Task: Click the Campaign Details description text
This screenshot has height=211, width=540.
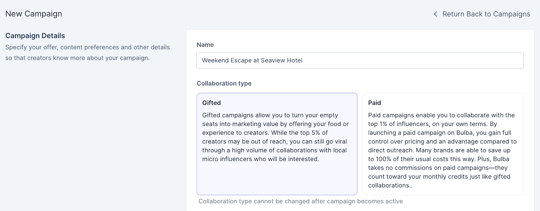Action: [x=87, y=52]
